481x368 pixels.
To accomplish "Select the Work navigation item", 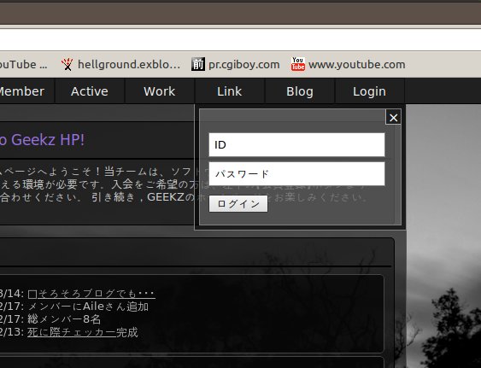I will point(159,91).
